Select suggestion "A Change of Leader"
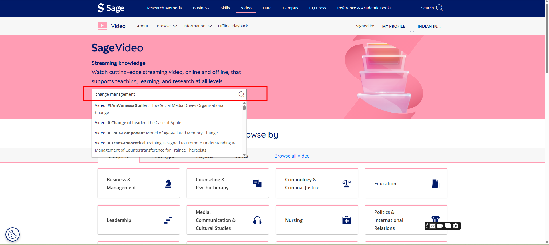This screenshot has width=549, height=245. (x=138, y=123)
